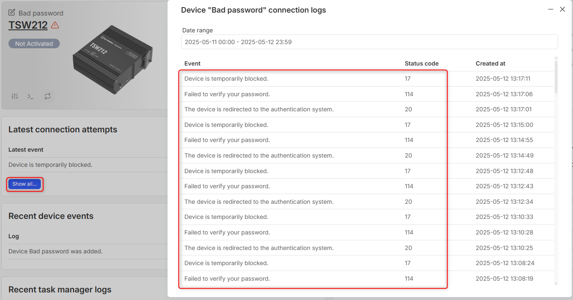Click the logs table vertical scrollbar
The width and height of the screenshot is (573, 300).
[556, 78]
